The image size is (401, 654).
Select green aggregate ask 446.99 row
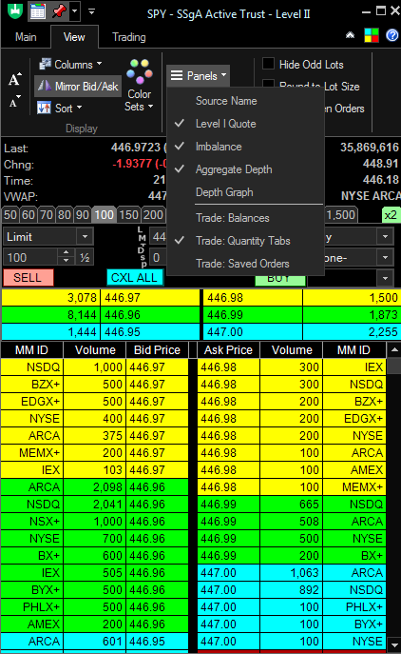point(302,315)
